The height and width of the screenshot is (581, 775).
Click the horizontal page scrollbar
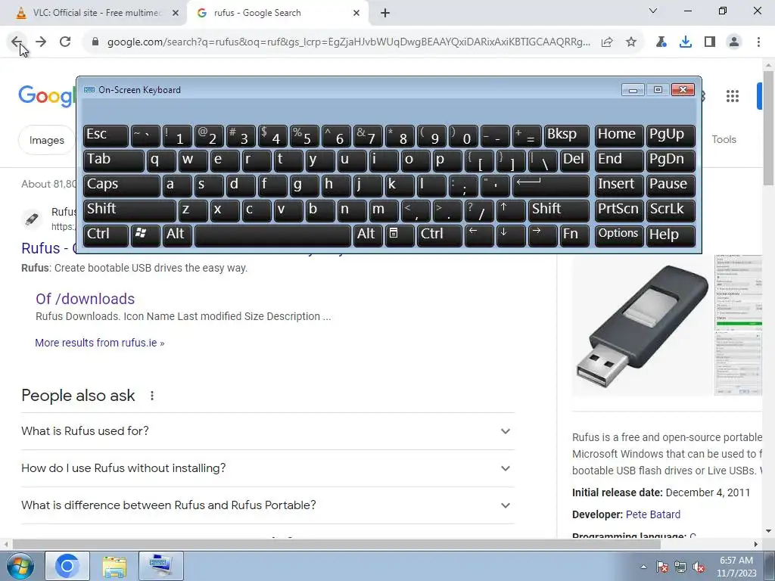click(x=336, y=545)
